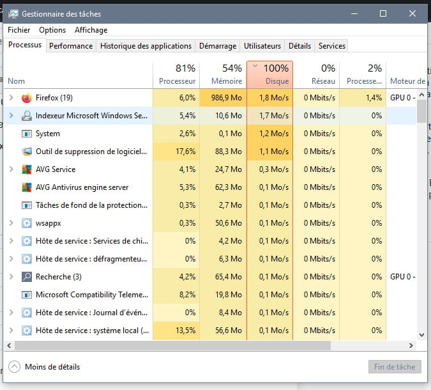Select the Processus tab
The image size is (431, 390).
click(25, 45)
